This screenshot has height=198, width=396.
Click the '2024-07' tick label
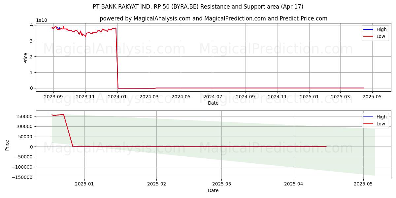(x=213, y=97)
